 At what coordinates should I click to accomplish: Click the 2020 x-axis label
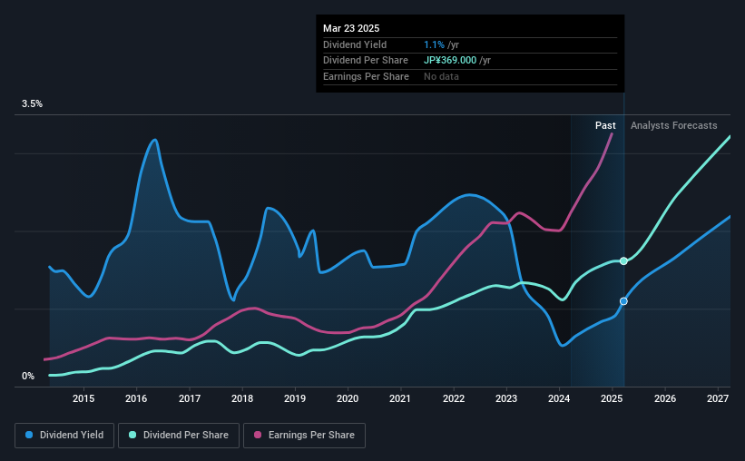(348, 398)
